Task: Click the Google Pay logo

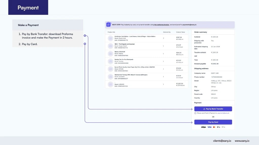Action: tap(224, 127)
